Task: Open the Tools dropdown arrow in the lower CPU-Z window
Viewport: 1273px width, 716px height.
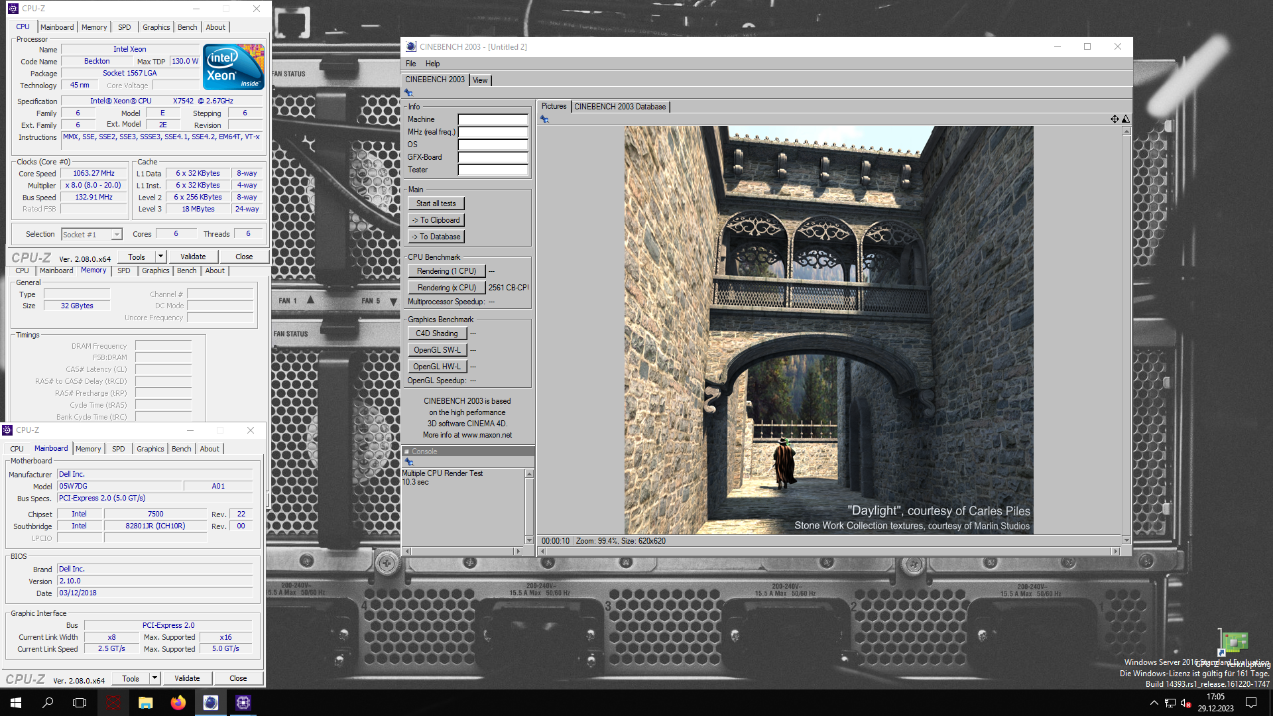Action: tap(154, 678)
